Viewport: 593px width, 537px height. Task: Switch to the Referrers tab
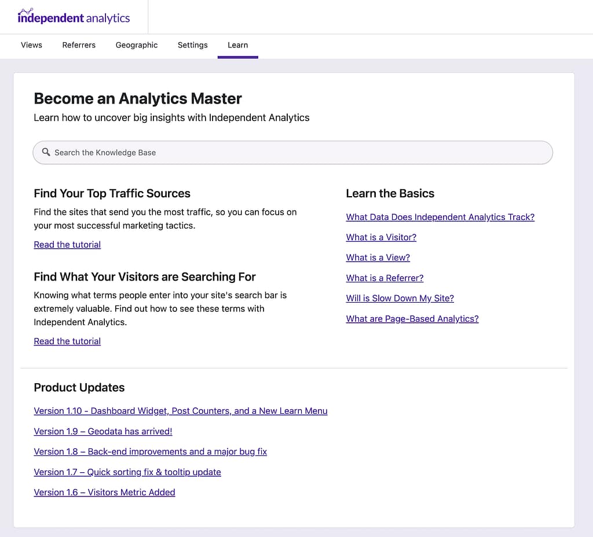pyautogui.click(x=79, y=45)
